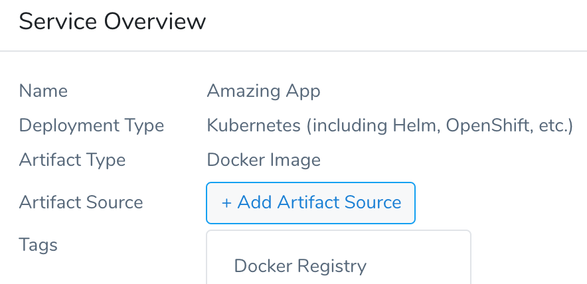Image resolution: width=587 pixels, height=284 pixels.
Task: Click the word Helm in deployment type
Action: click(416, 126)
